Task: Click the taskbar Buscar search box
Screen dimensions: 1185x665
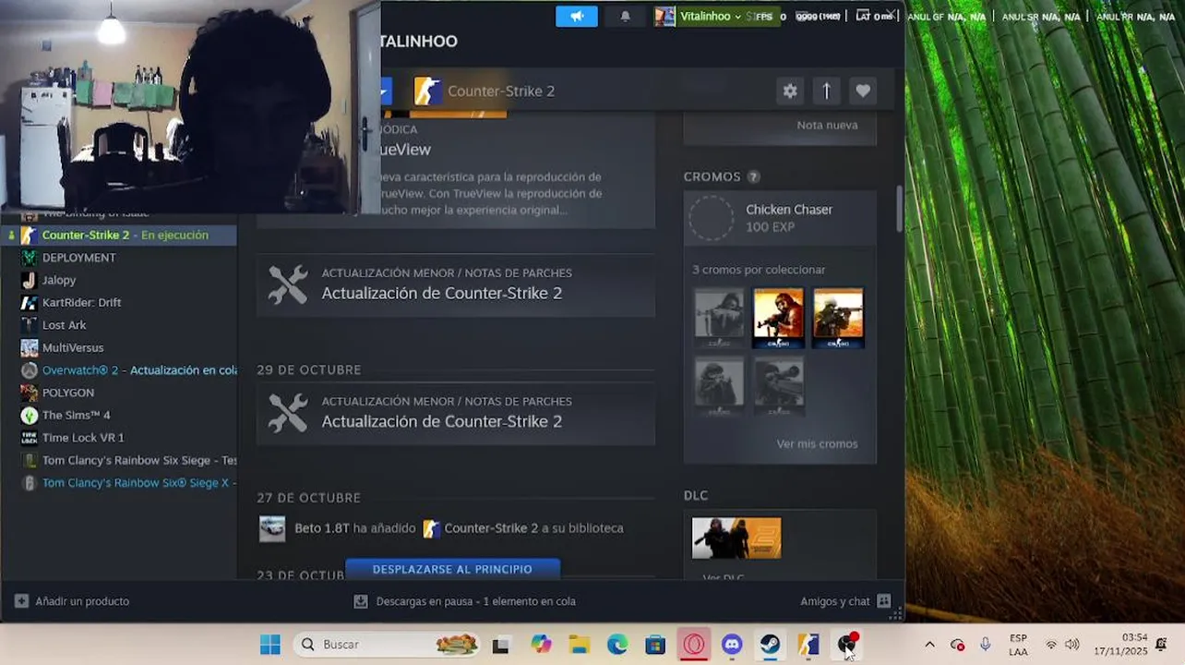Action: (x=388, y=645)
